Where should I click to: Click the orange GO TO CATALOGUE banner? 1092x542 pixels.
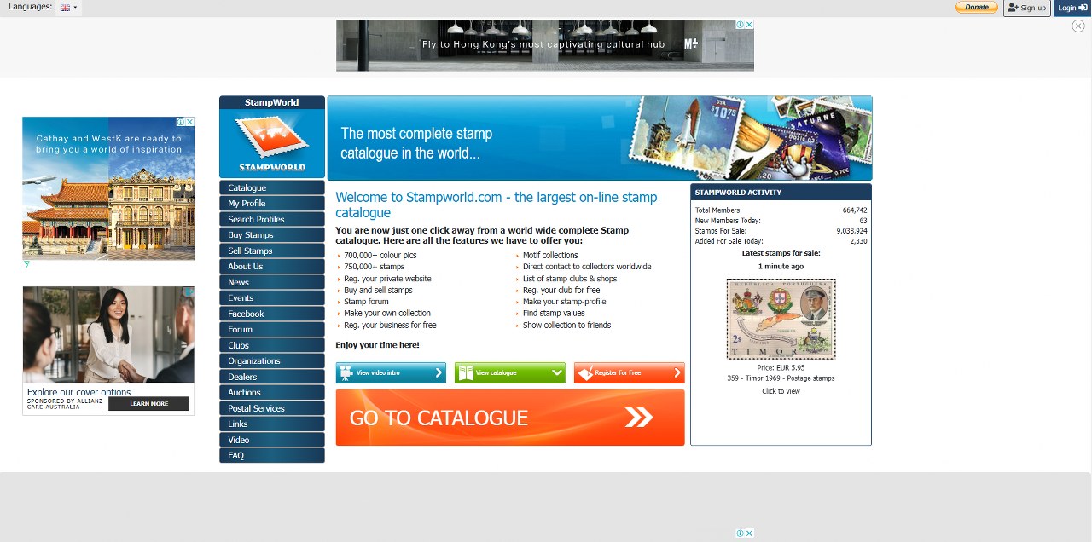510,418
